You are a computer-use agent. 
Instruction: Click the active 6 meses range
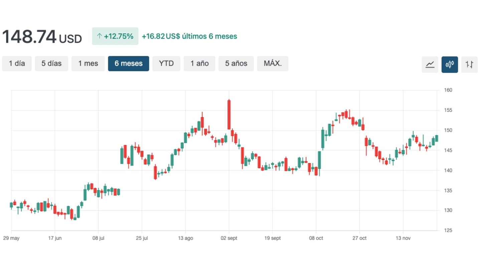(129, 63)
